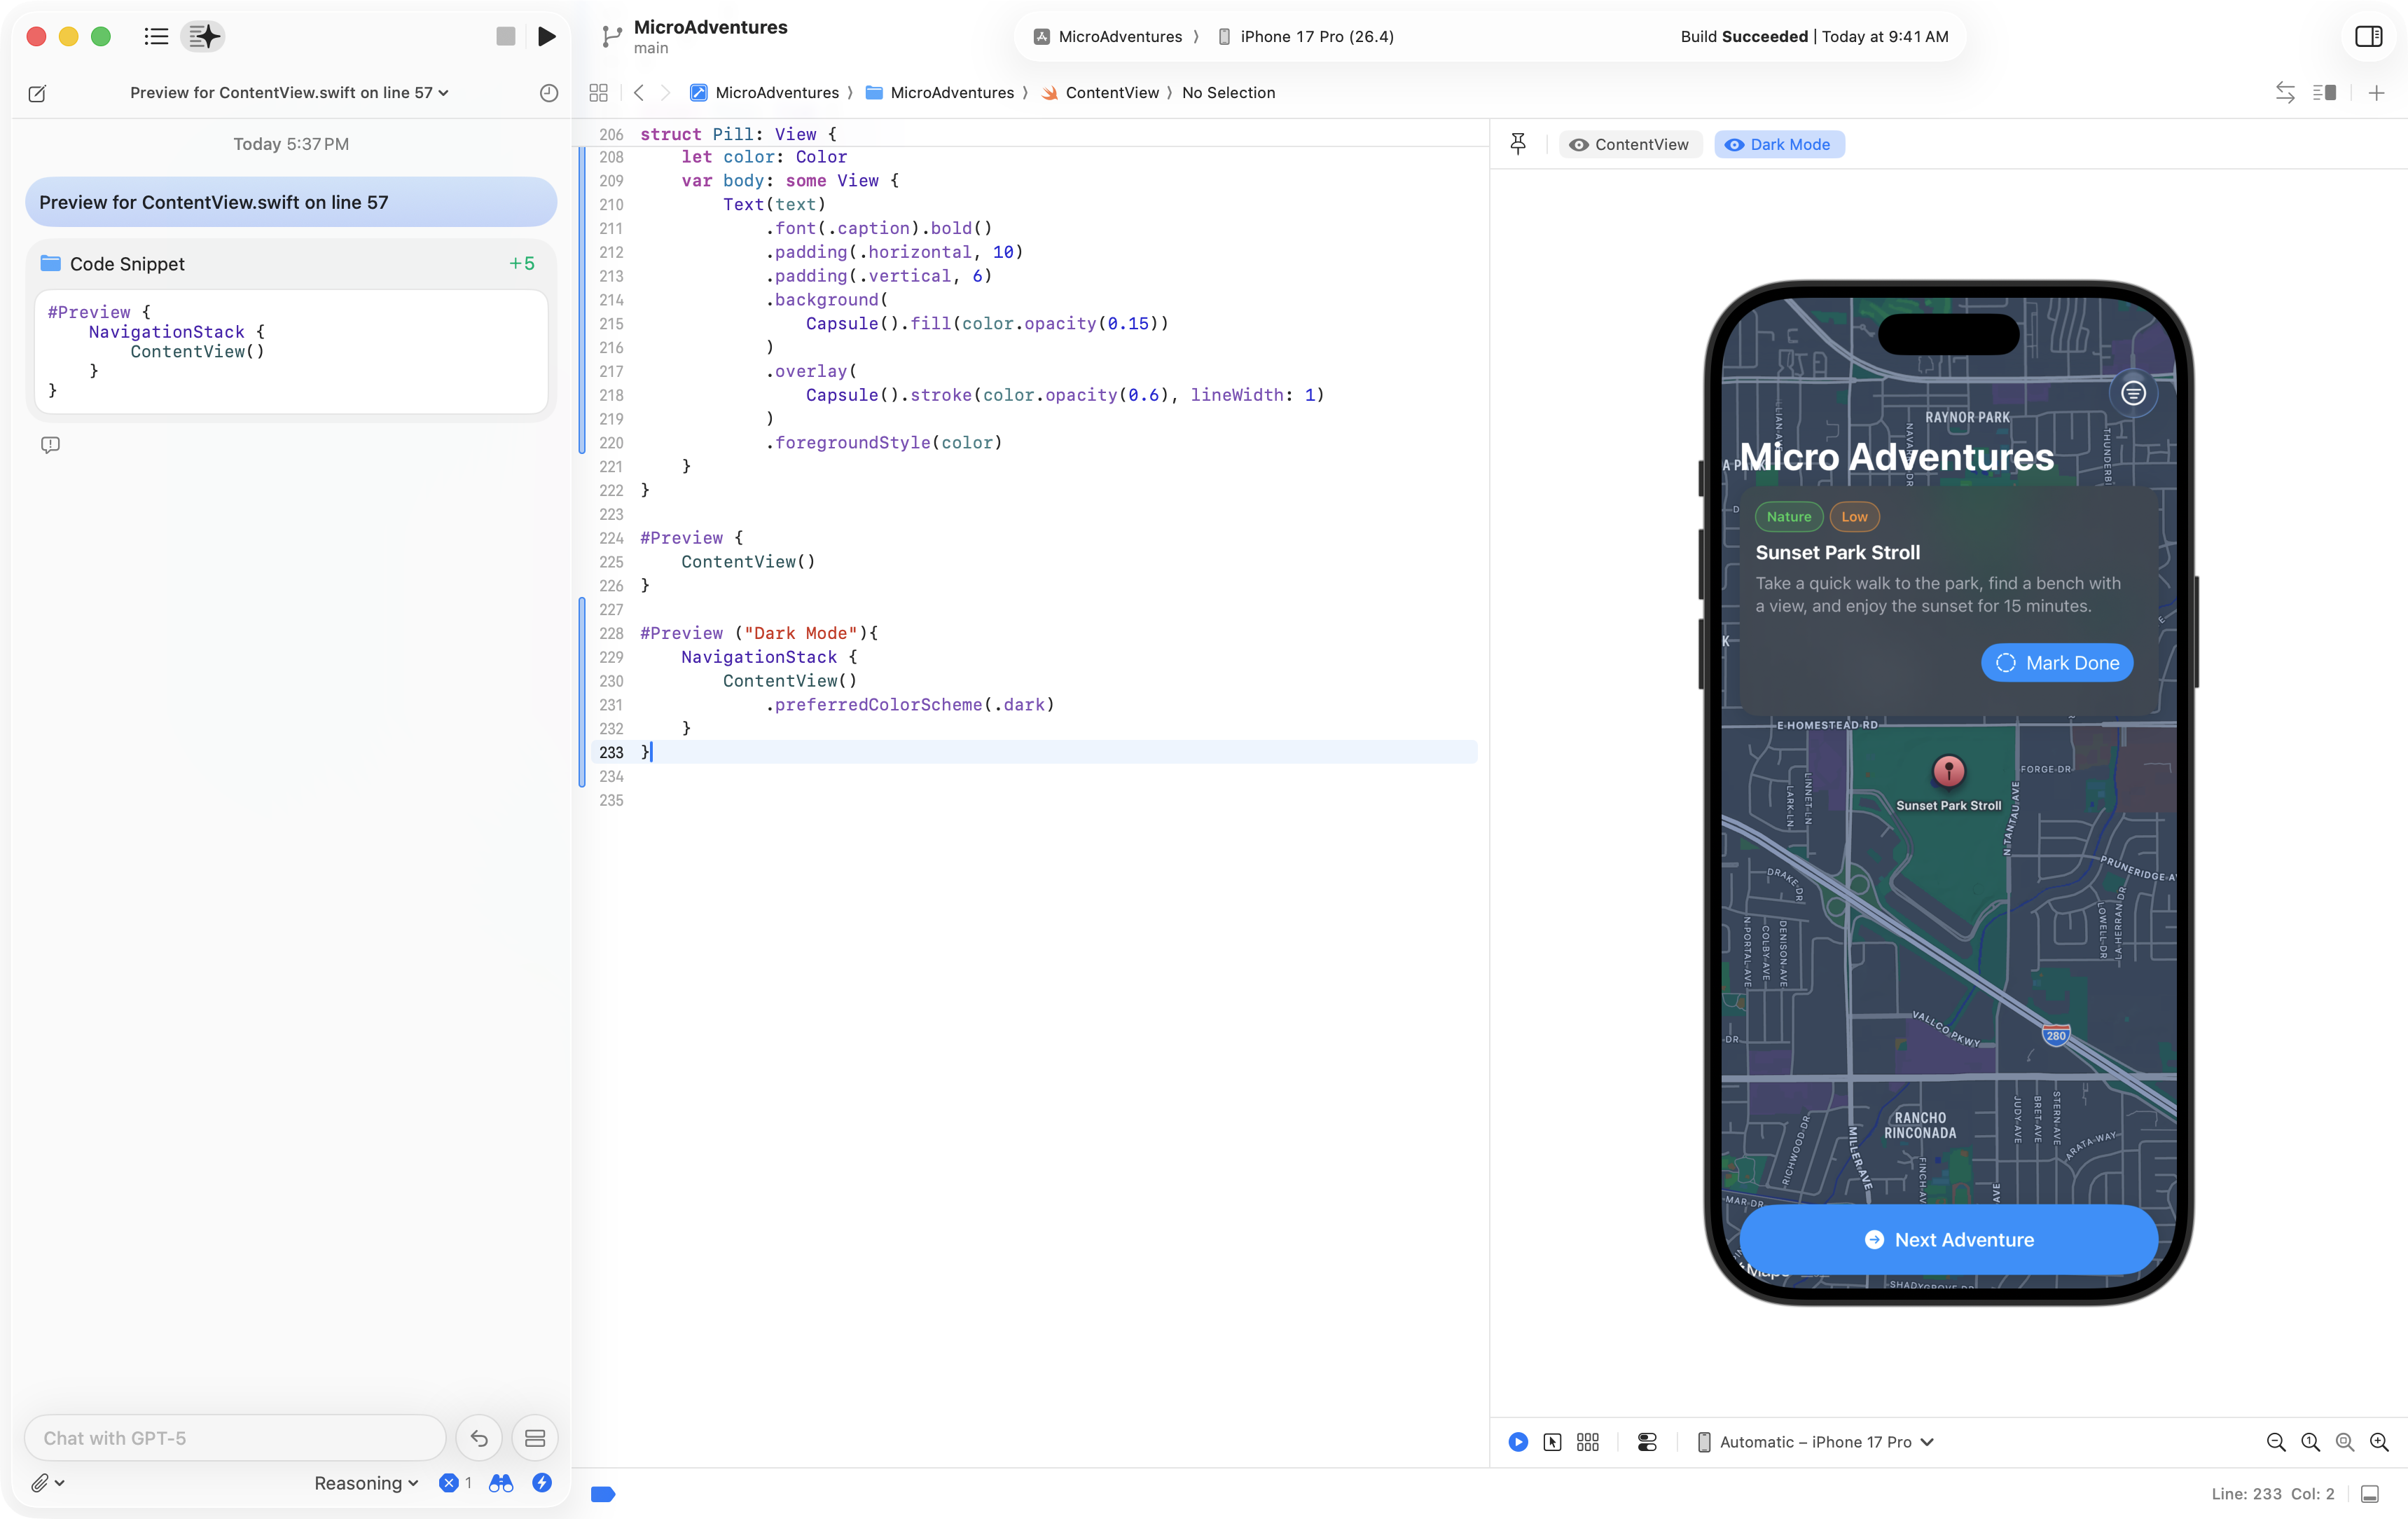The width and height of the screenshot is (2408, 1519).
Task: Toggle the inspector sidebar panel
Action: click(2368, 37)
